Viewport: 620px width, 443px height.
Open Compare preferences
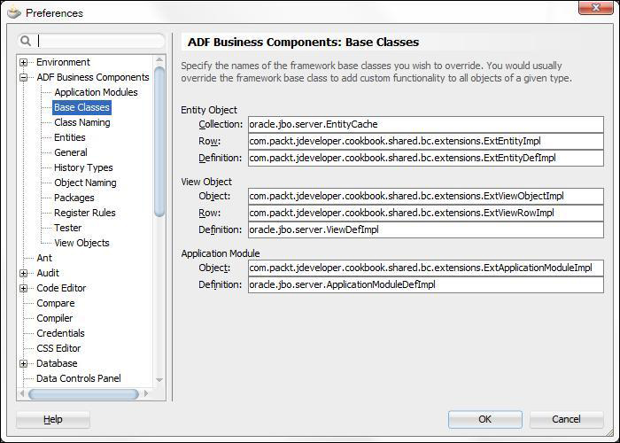coord(56,303)
